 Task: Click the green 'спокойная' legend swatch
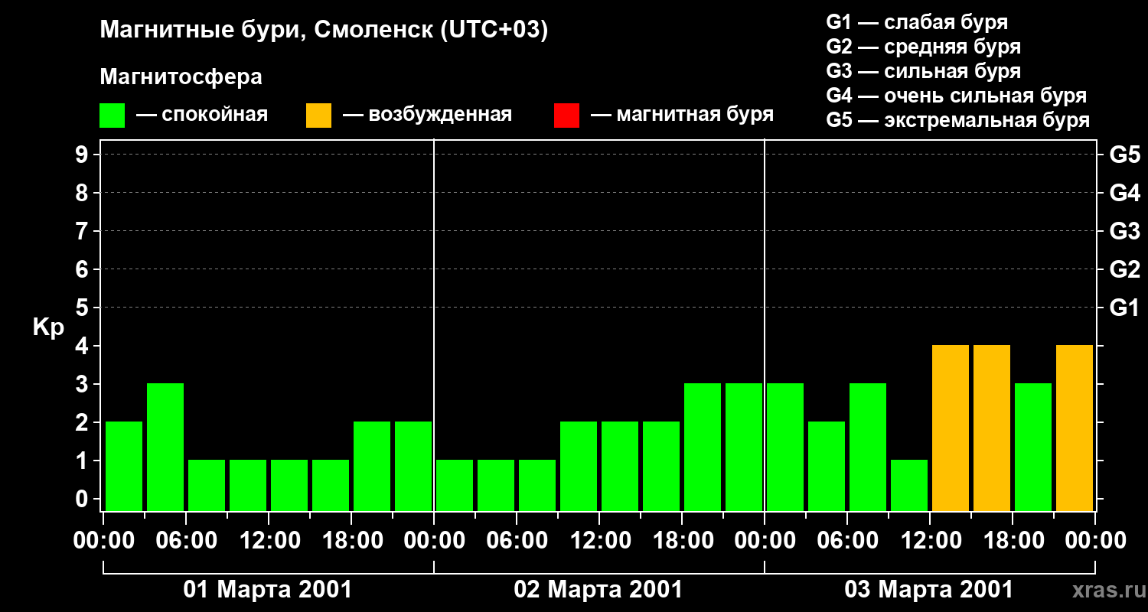pyautogui.click(x=113, y=116)
